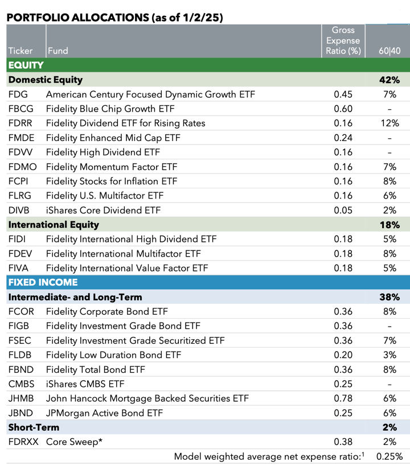This screenshot has height=470, width=410.
Task: Click the Short-Term subheading row
Action: (34, 427)
